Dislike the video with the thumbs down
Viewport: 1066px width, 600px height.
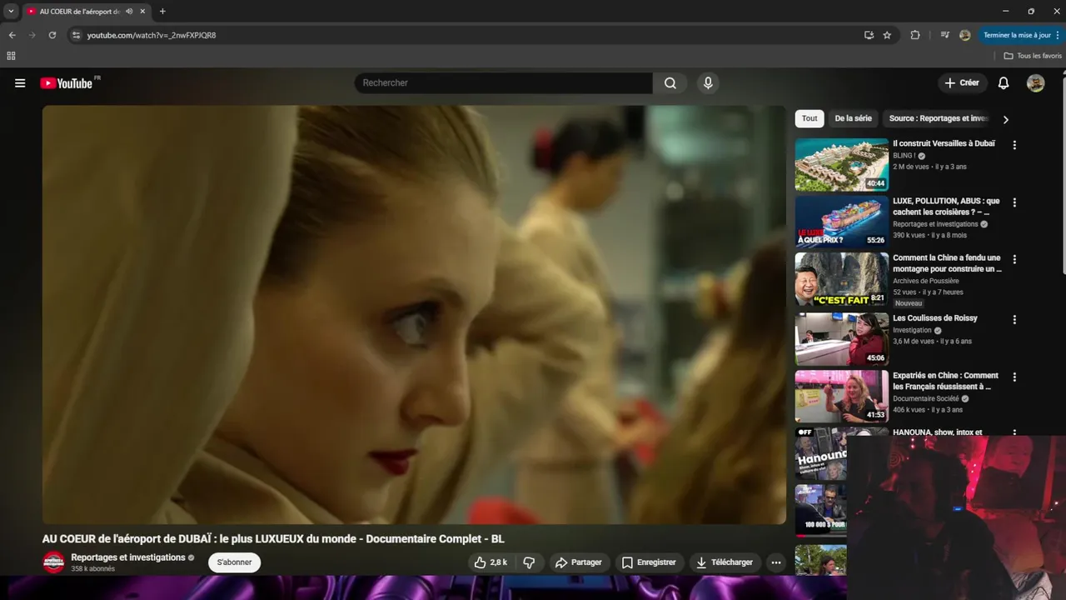529,562
